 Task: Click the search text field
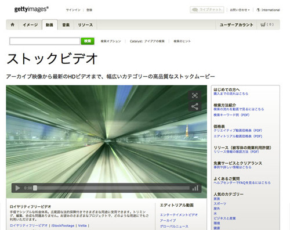pos(45,41)
